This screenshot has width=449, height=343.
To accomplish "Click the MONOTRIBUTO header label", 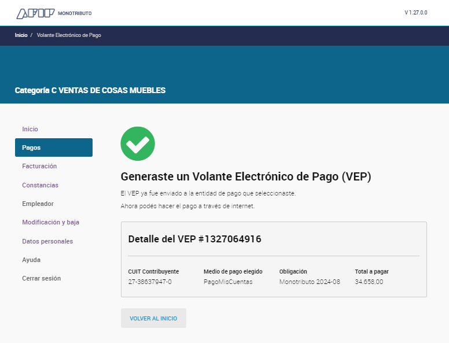I will [x=75, y=13].
